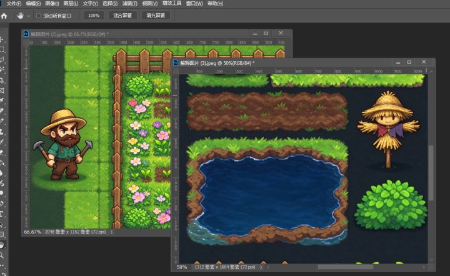Click the 填充屏幕 button
Screen dimensions: 450x276
(156, 16)
